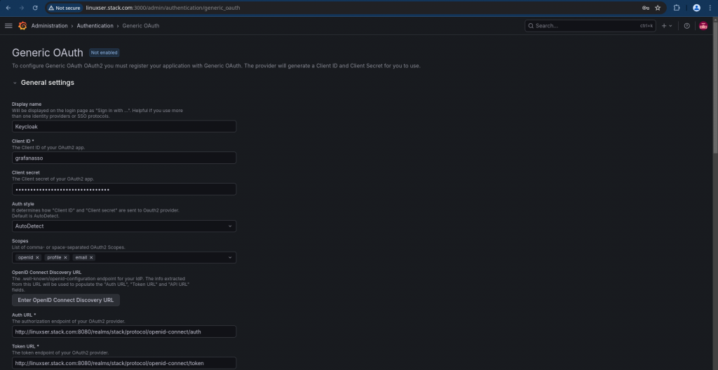
Task: Click the Token URL * label
Action: (25, 346)
